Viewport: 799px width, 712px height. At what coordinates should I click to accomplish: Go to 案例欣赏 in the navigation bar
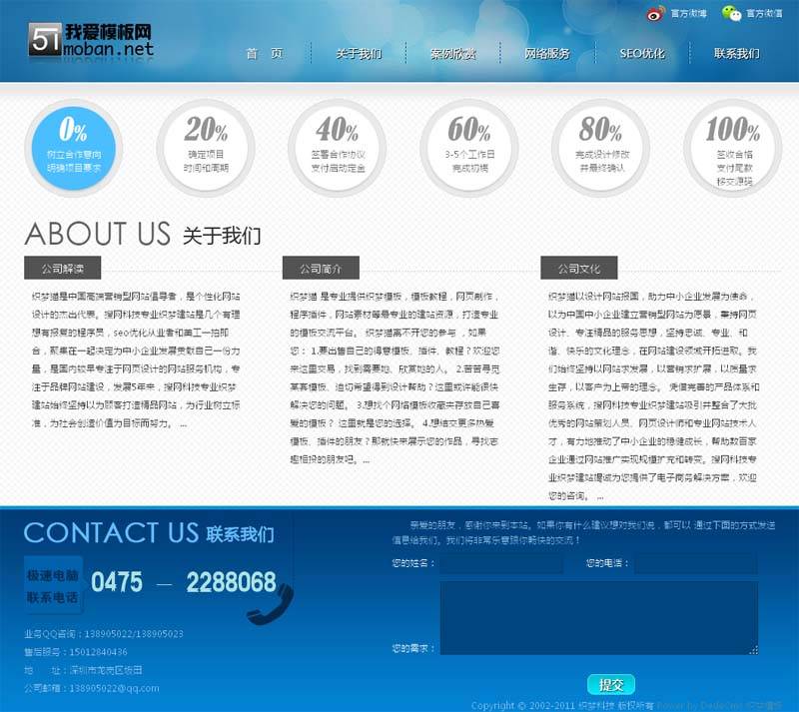click(452, 54)
